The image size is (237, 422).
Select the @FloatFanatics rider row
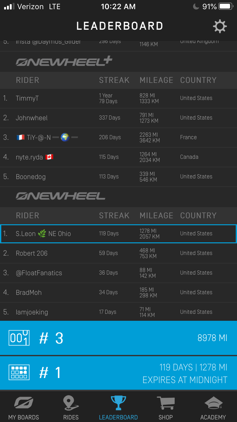pos(118,273)
